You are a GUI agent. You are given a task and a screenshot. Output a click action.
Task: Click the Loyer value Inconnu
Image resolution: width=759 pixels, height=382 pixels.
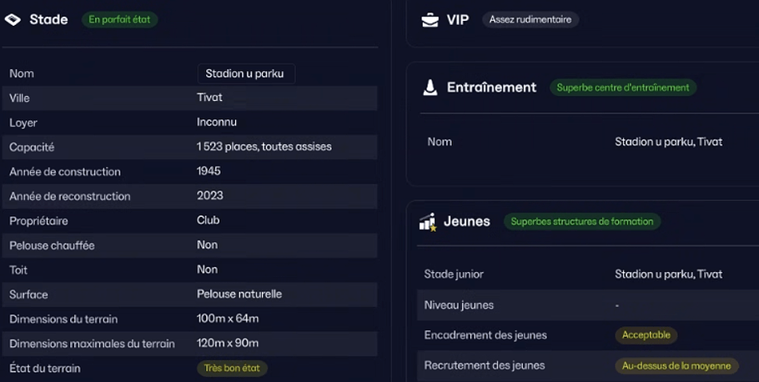(x=216, y=122)
